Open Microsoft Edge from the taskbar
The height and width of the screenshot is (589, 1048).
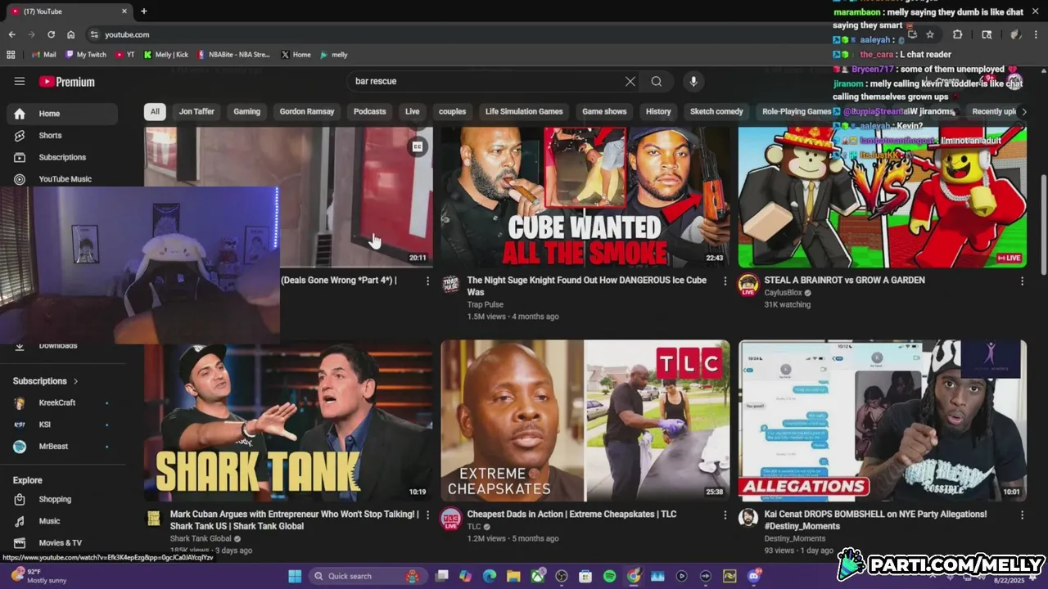click(x=490, y=576)
